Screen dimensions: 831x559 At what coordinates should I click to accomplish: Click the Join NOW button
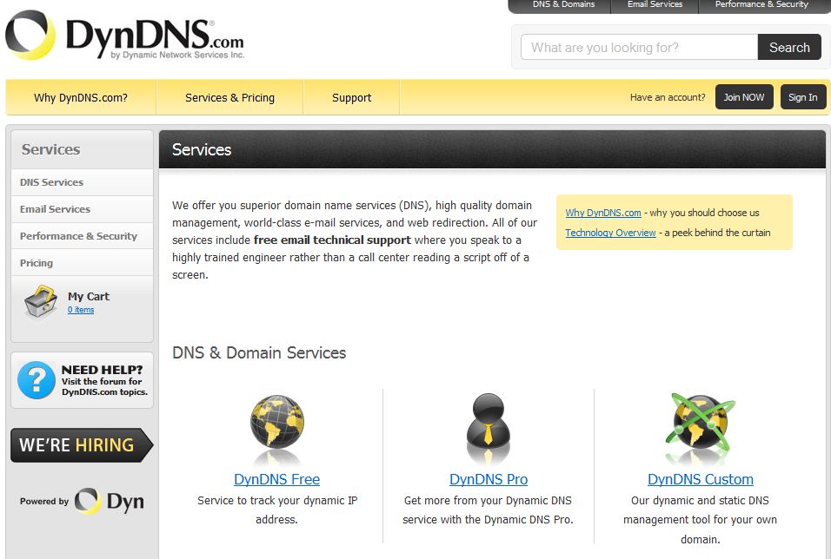click(x=744, y=97)
